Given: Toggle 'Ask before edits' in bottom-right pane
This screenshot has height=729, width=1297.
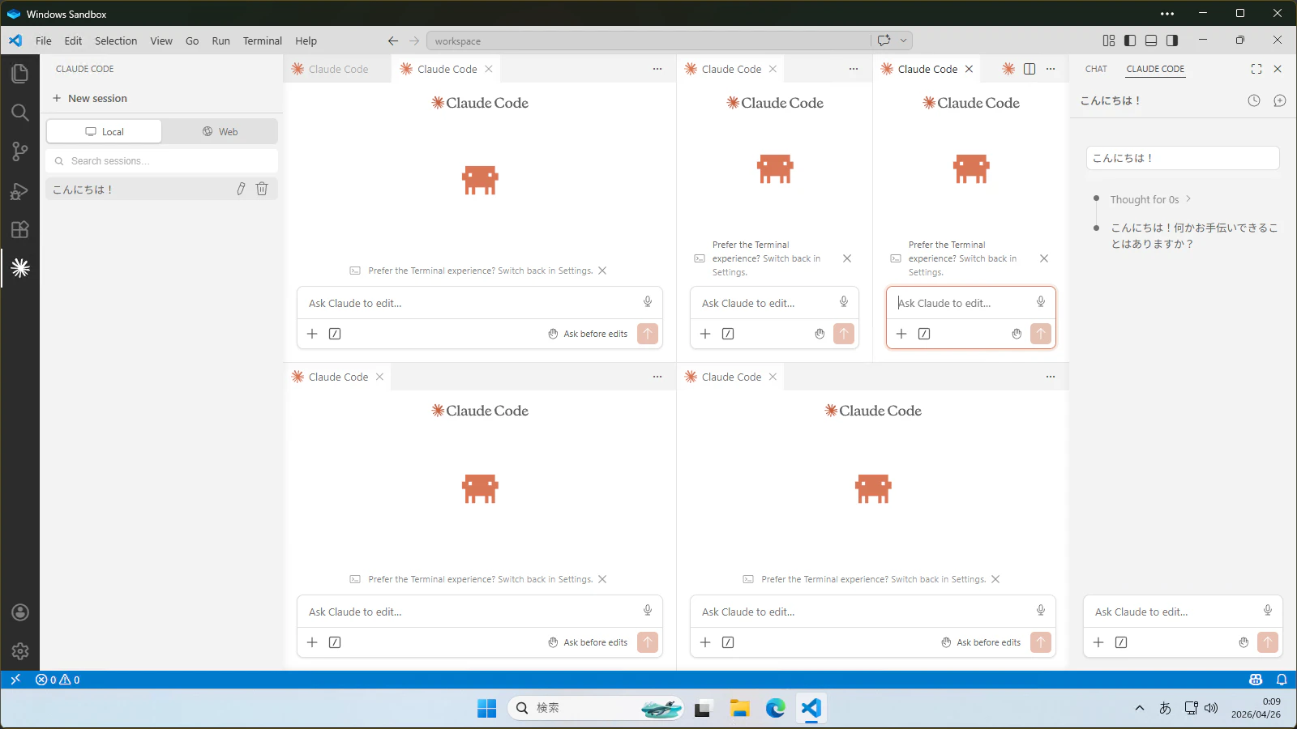Looking at the screenshot, I should [x=981, y=642].
